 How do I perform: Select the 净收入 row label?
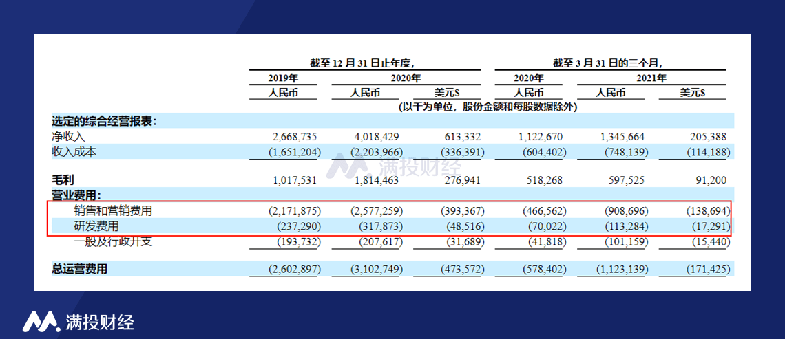tap(66, 137)
